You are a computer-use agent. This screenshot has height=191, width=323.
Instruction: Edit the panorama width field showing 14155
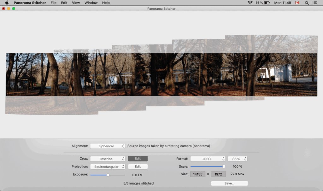[x=198, y=174]
